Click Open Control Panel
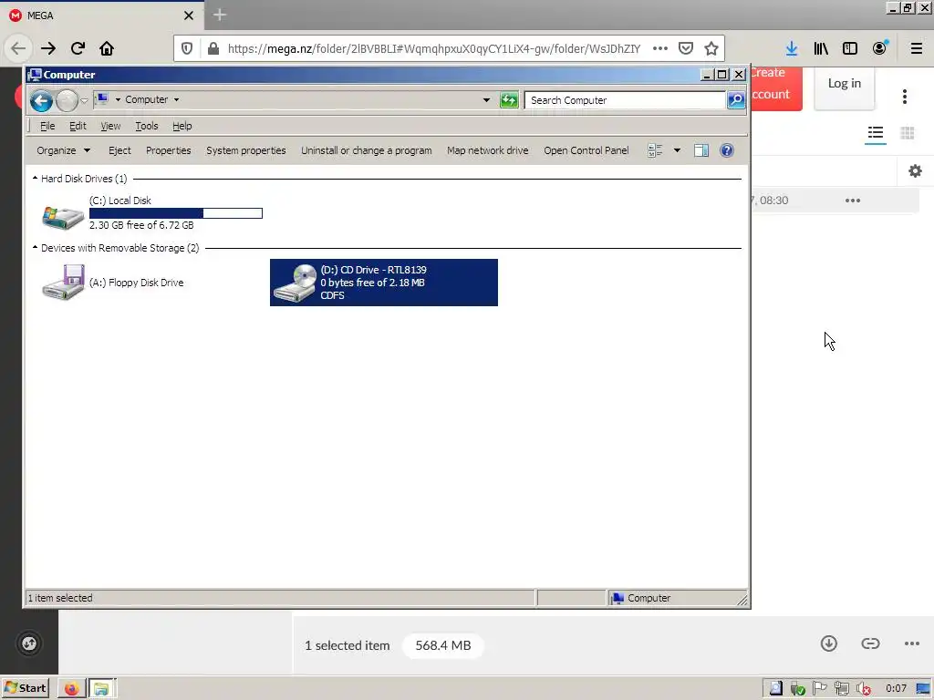Image resolution: width=934 pixels, height=700 pixels. 586,150
